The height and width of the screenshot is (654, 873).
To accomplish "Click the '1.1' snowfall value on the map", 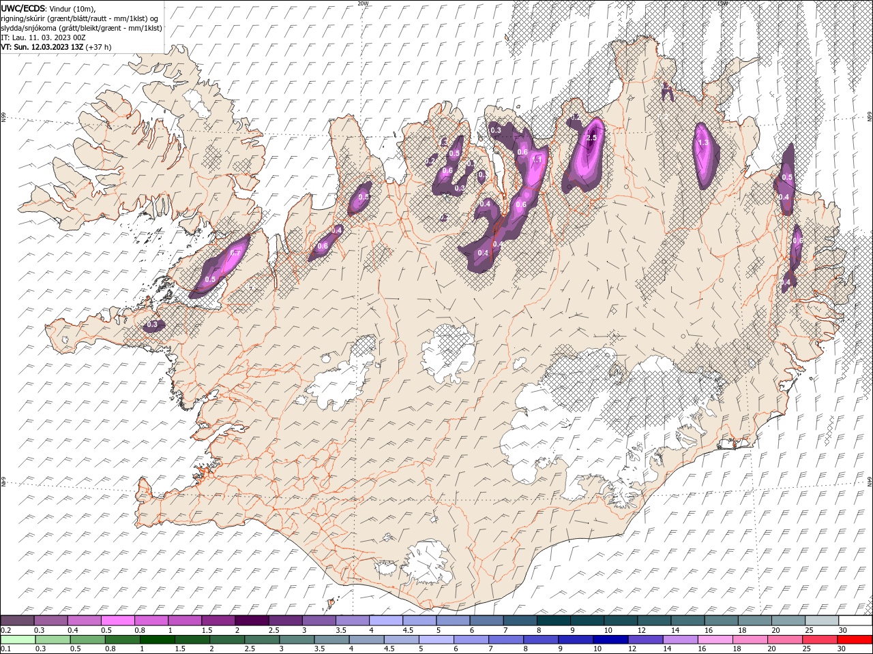I will (x=537, y=160).
